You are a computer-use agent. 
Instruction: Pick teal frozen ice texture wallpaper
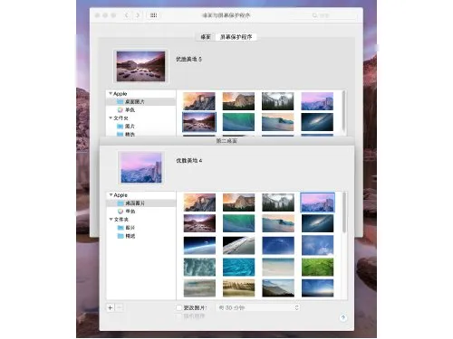[199, 267]
